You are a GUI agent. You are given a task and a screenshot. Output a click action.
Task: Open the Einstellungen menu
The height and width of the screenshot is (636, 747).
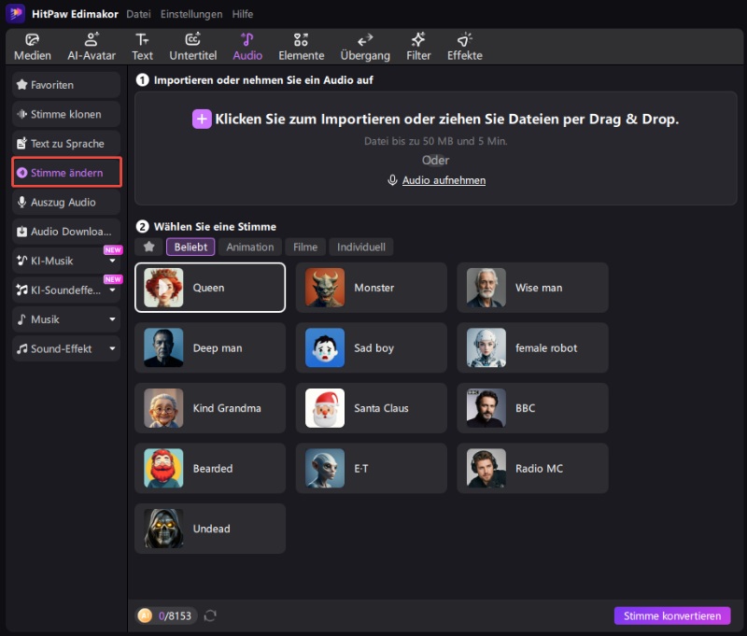(191, 14)
